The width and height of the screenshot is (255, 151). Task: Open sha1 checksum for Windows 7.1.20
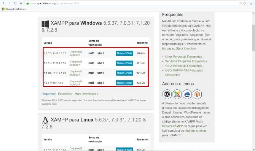click(x=101, y=73)
